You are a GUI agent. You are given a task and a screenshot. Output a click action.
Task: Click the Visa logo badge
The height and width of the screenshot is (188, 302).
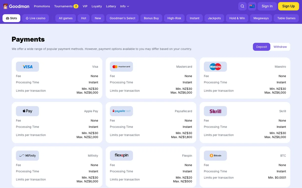[27, 67]
